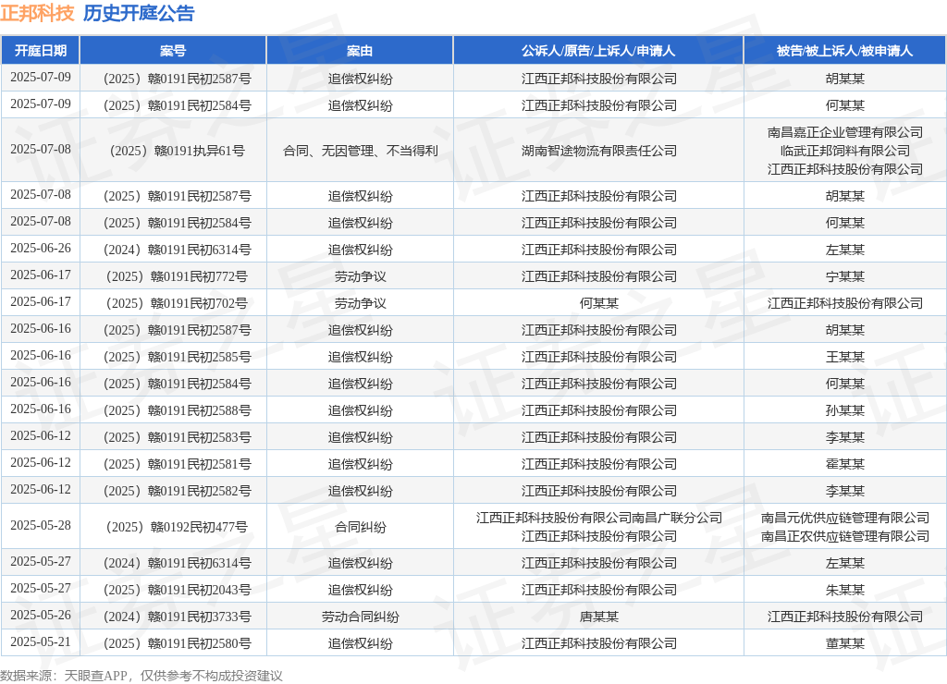Click 追偿权纠纷 in the 民初2588号 row
This screenshot has width=947, height=684.
[x=361, y=410]
